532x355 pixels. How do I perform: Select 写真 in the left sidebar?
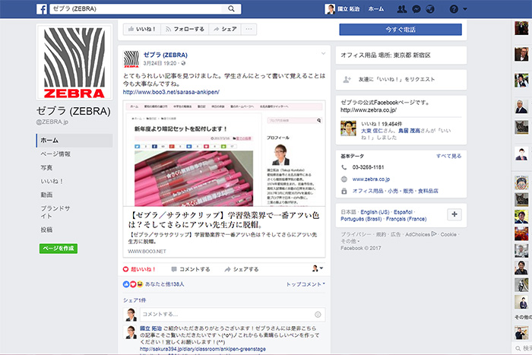pos(47,167)
